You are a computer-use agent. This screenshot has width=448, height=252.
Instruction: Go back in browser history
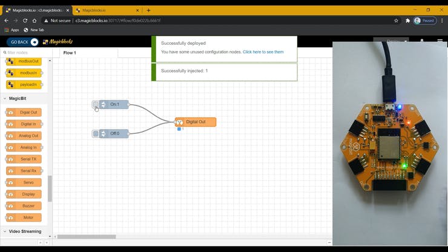(x=6, y=21)
